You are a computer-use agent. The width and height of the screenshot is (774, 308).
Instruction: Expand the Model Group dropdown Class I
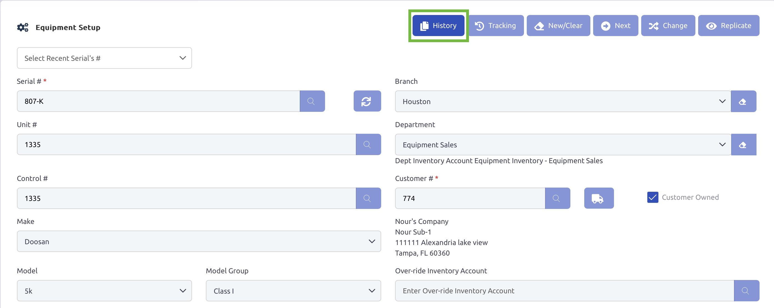coord(293,290)
